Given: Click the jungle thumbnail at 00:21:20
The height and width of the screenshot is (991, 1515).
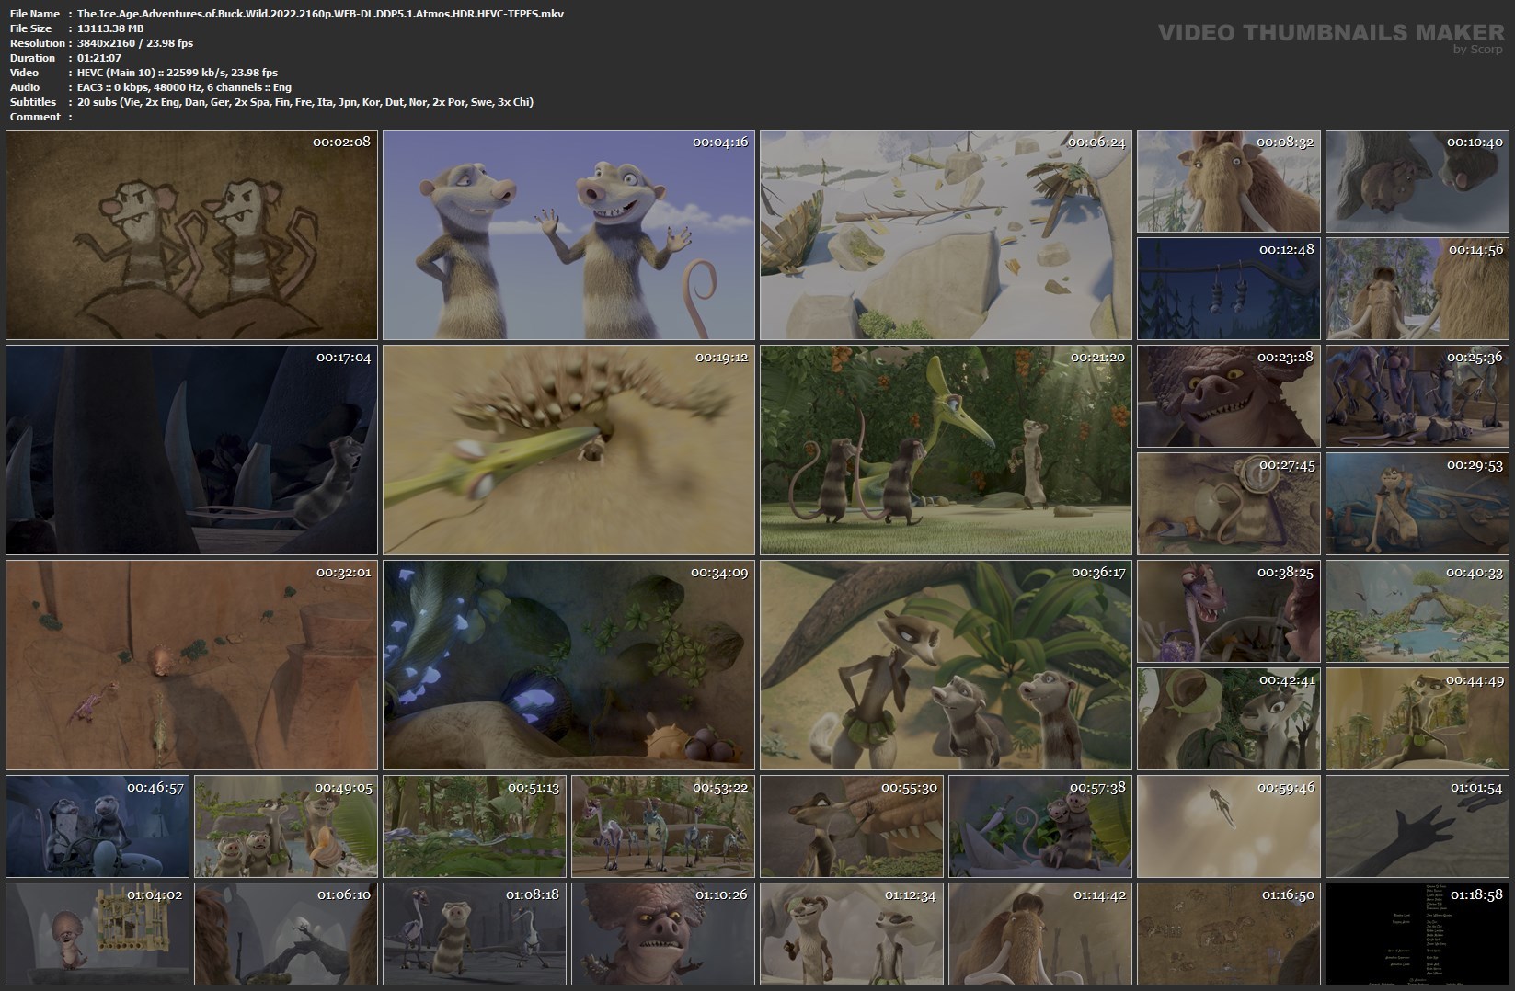Looking at the screenshot, I should [946, 450].
